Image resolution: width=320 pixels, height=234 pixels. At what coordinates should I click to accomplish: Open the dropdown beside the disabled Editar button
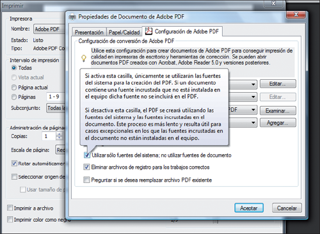253,97
